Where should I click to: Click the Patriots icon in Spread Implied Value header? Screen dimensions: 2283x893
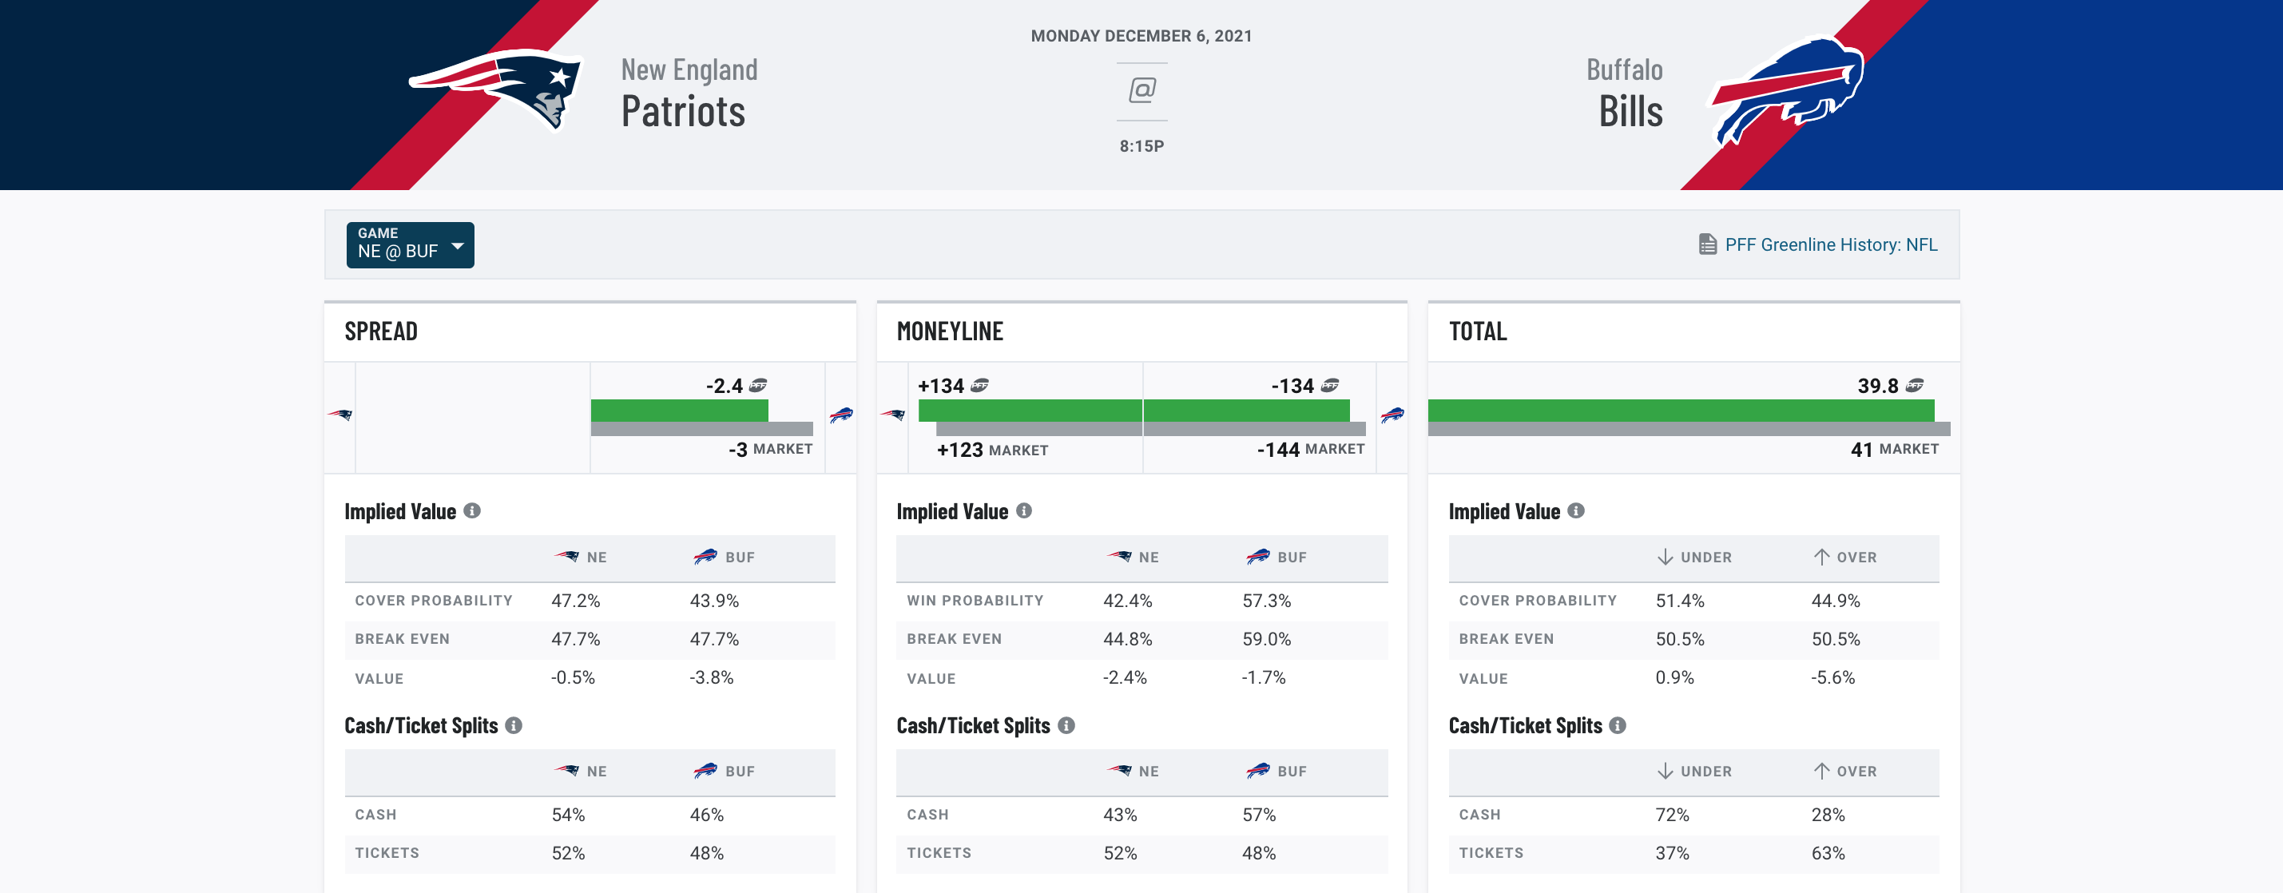566,557
